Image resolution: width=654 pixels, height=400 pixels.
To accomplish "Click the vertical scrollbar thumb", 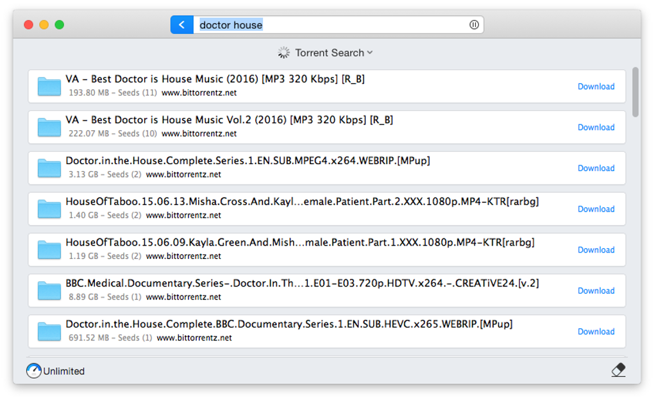I will [x=635, y=92].
